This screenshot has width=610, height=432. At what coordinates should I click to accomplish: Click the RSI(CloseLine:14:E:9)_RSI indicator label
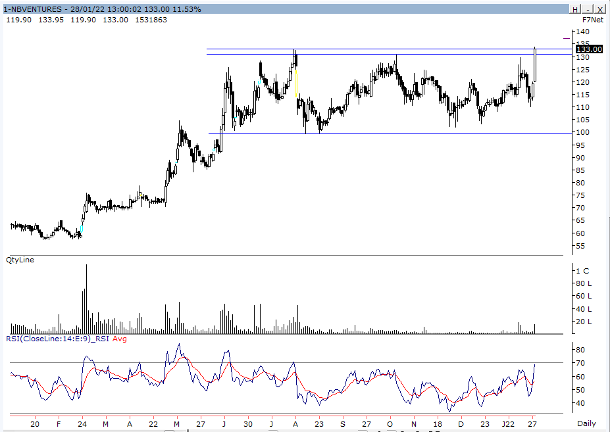coord(57,339)
